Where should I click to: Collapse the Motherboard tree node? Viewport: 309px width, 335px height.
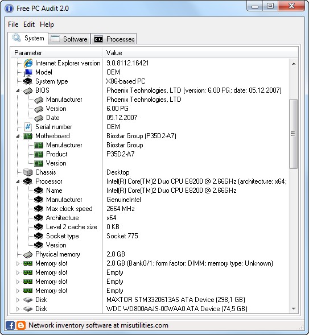point(18,136)
